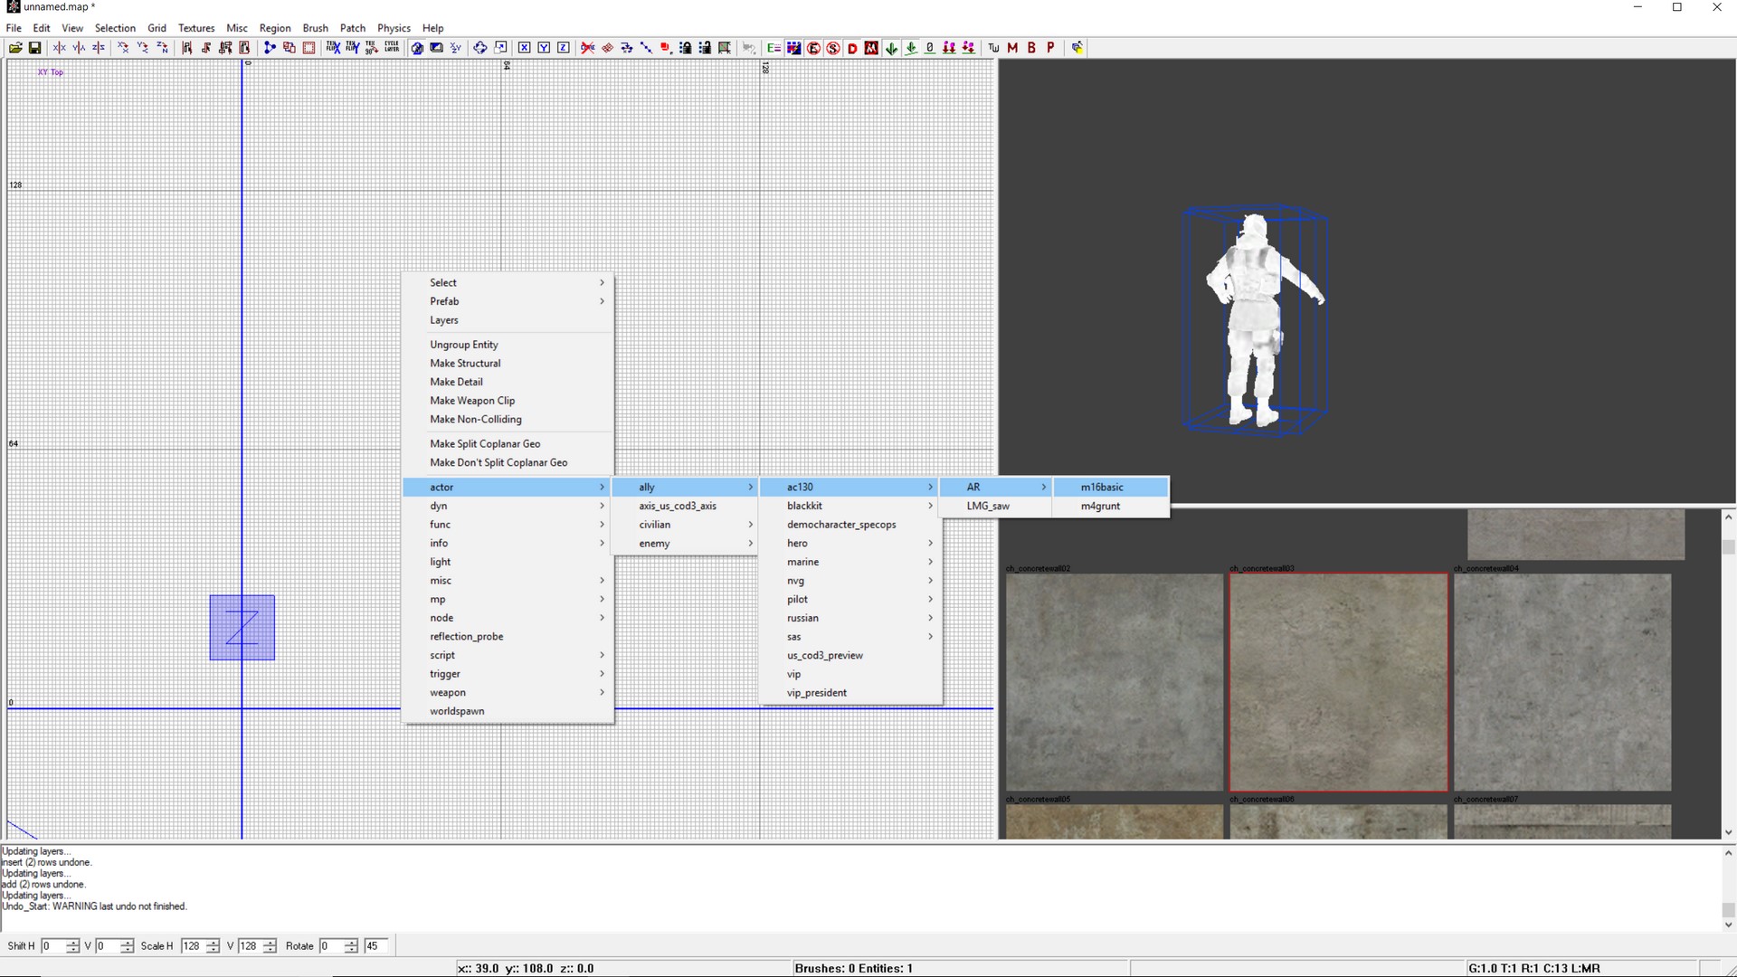Click the red B letter icon

pyautogui.click(x=1031, y=48)
